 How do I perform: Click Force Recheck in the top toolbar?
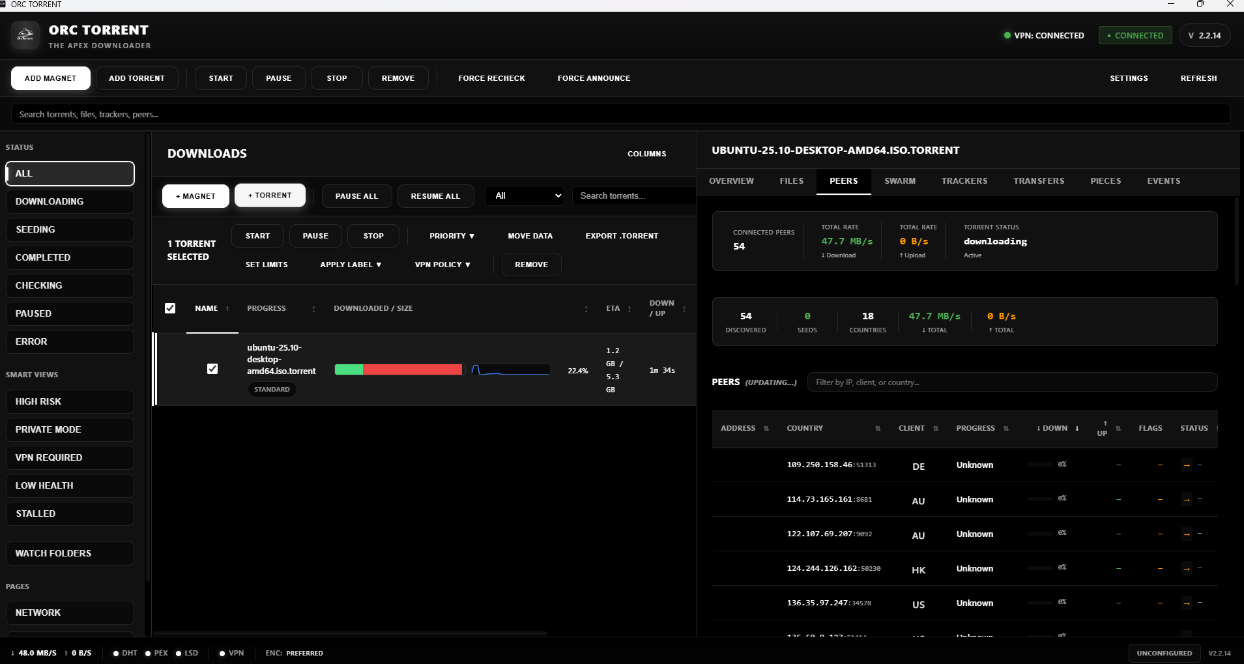[491, 78]
